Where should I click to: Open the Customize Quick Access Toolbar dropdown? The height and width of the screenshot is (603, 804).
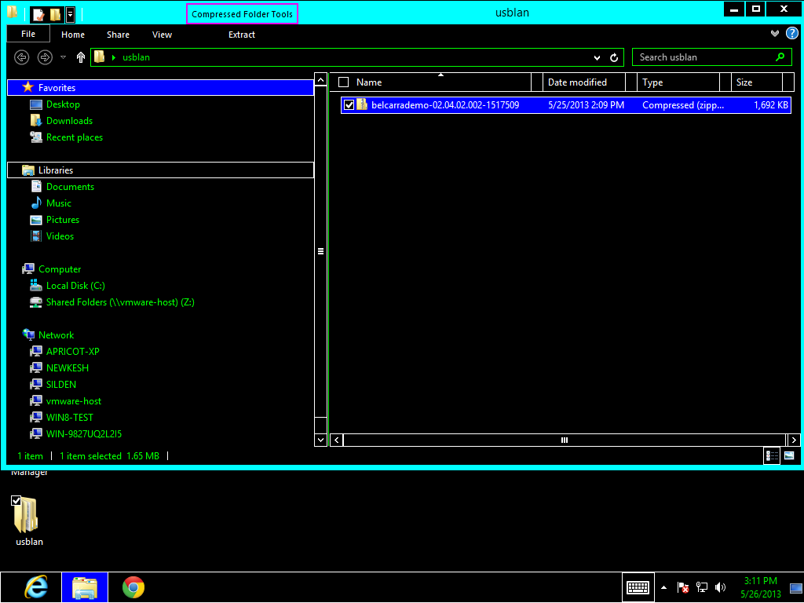70,14
